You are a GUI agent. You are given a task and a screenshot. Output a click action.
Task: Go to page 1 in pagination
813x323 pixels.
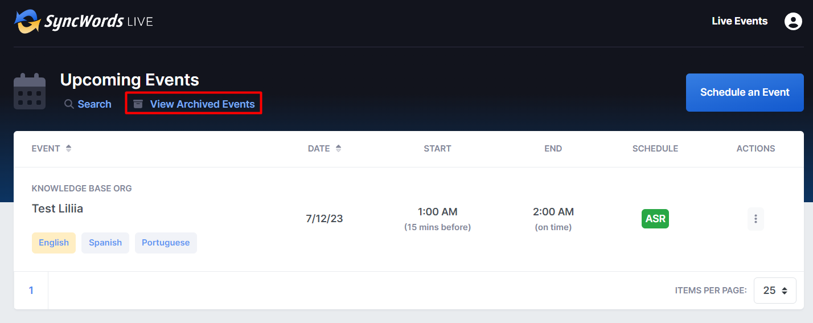[31, 291]
